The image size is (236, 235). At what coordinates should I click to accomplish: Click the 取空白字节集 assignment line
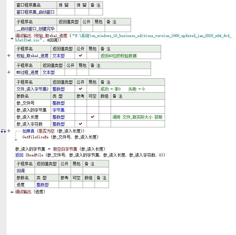(60, 149)
